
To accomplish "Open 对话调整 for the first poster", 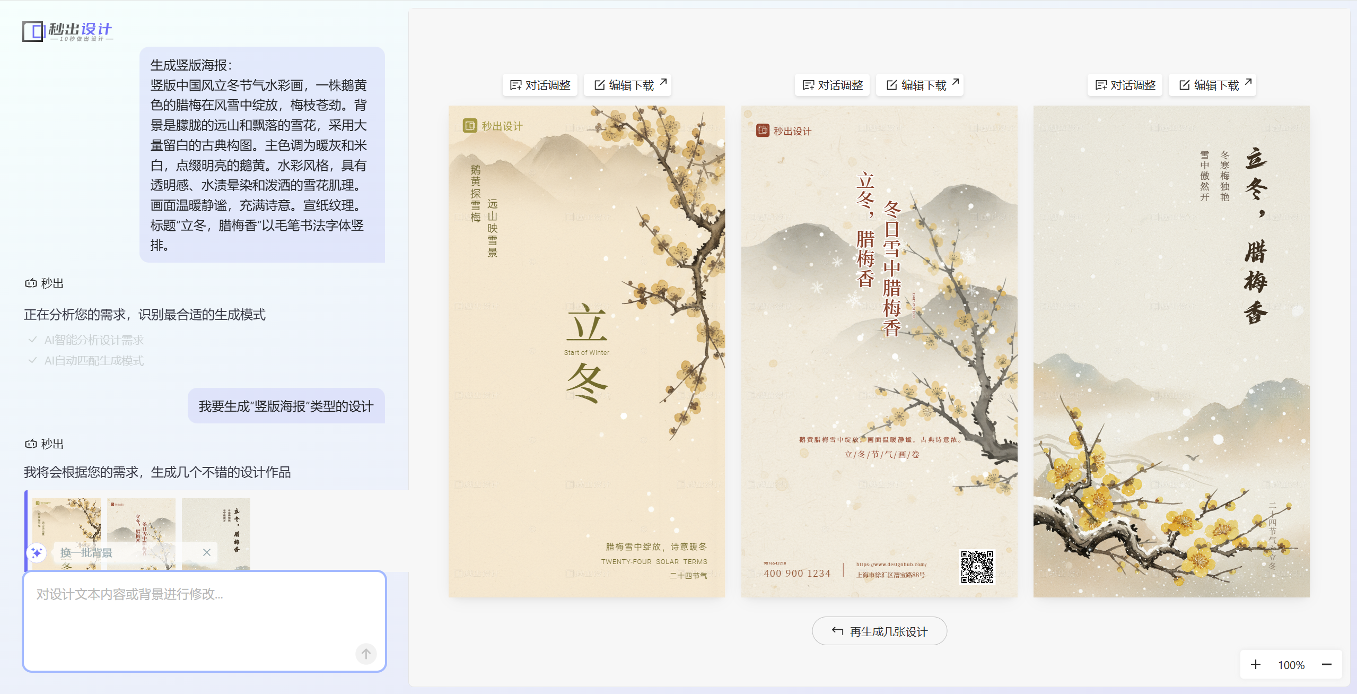I will click(540, 85).
